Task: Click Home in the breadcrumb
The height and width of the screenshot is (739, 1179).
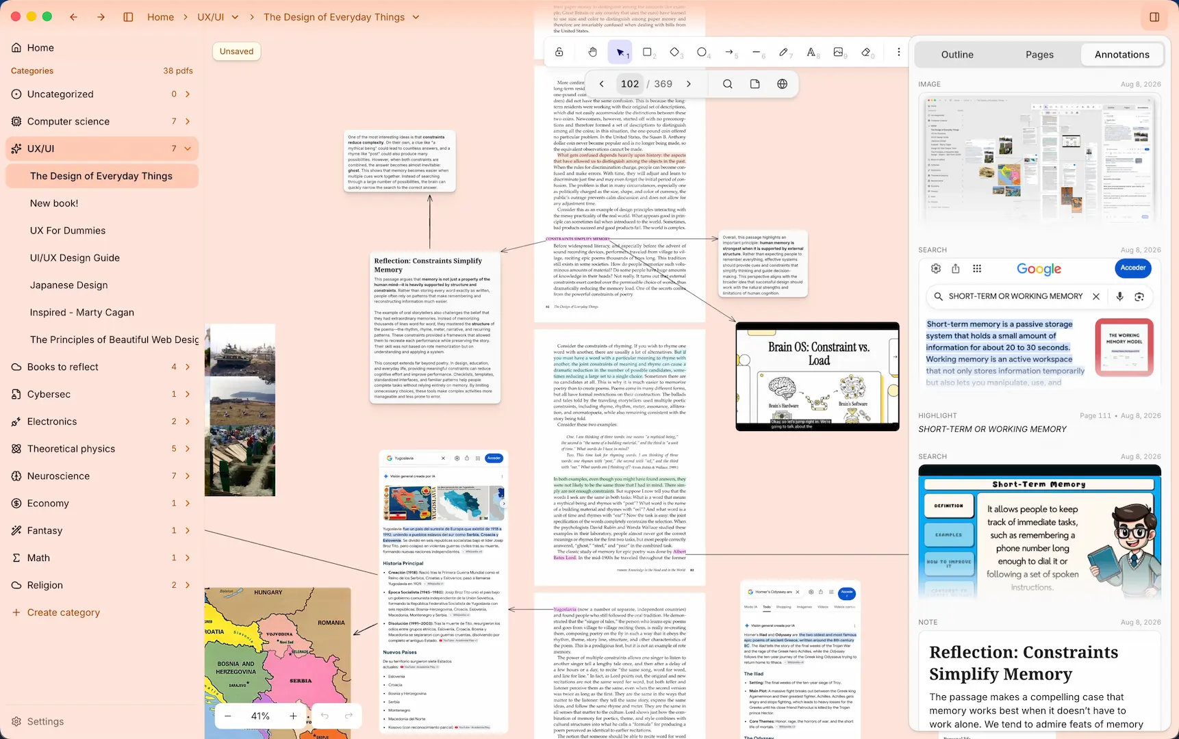Action: 161,17
